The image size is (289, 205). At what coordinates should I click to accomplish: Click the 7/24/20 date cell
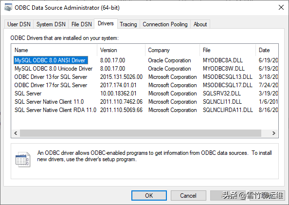(x=269, y=85)
